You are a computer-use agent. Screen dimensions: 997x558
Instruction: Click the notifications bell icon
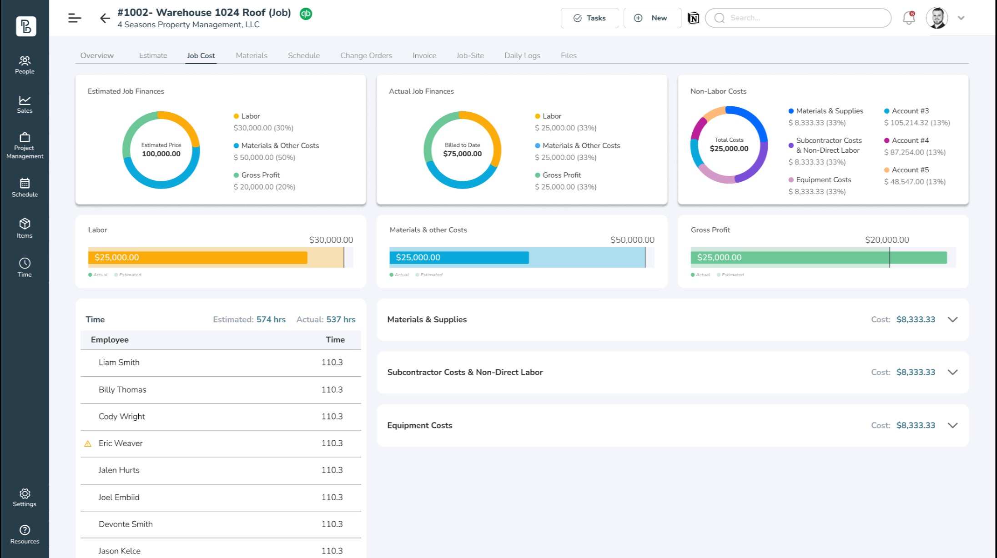click(x=908, y=18)
